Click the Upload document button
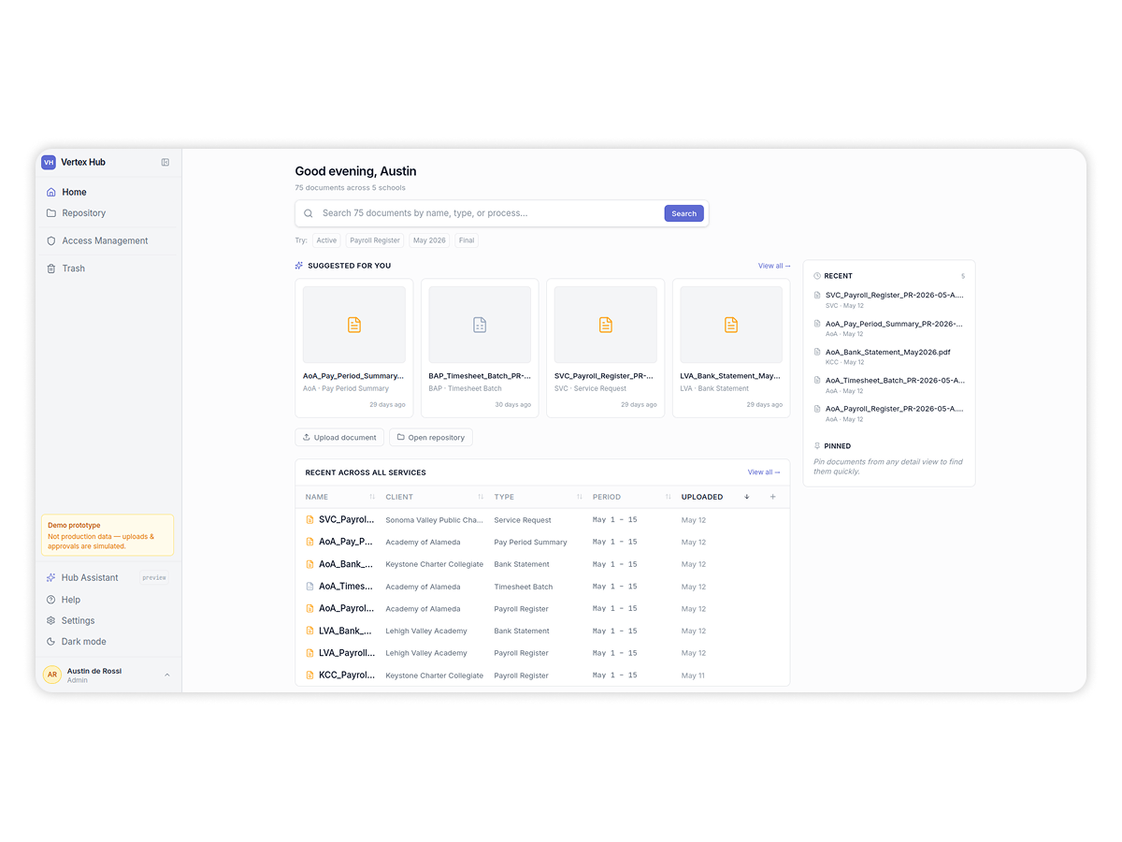This screenshot has height=842, width=1122. point(339,437)
